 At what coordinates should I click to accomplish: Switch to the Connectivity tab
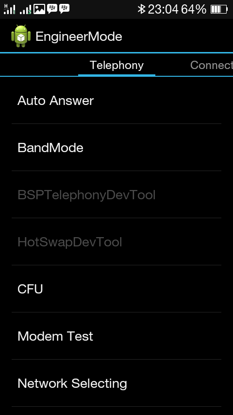click(x=211, y=65)
